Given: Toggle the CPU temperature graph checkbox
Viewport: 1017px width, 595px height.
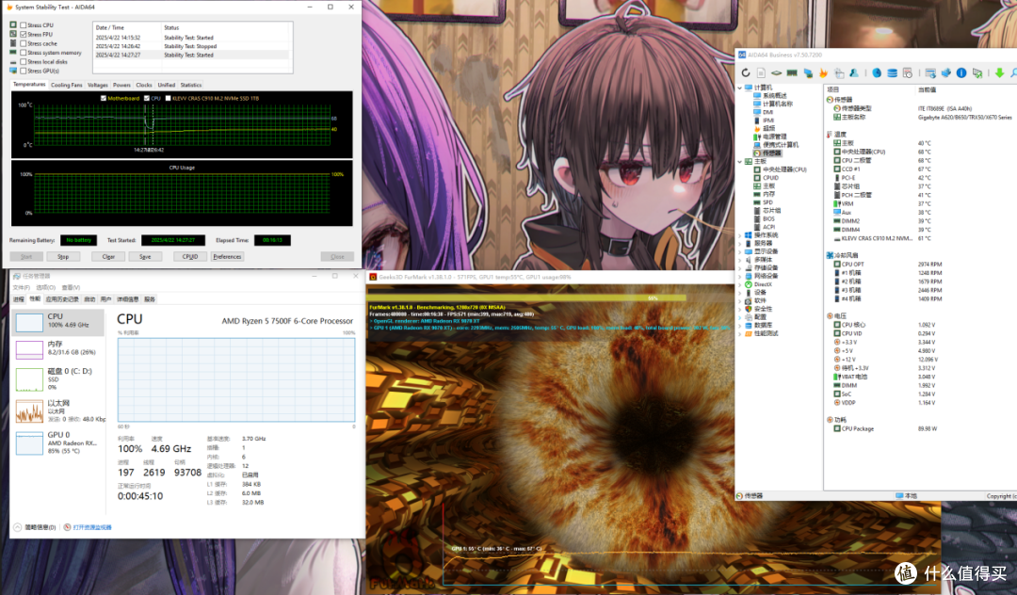Looking at the screenshot, I should (147, 99).
